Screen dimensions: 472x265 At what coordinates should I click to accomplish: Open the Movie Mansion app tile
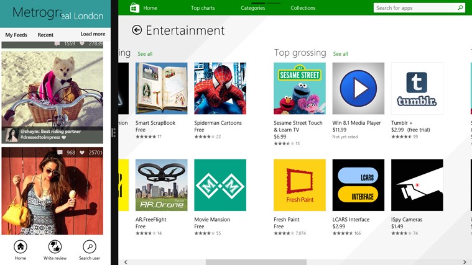pyautogui.click(x=220, y=185)
